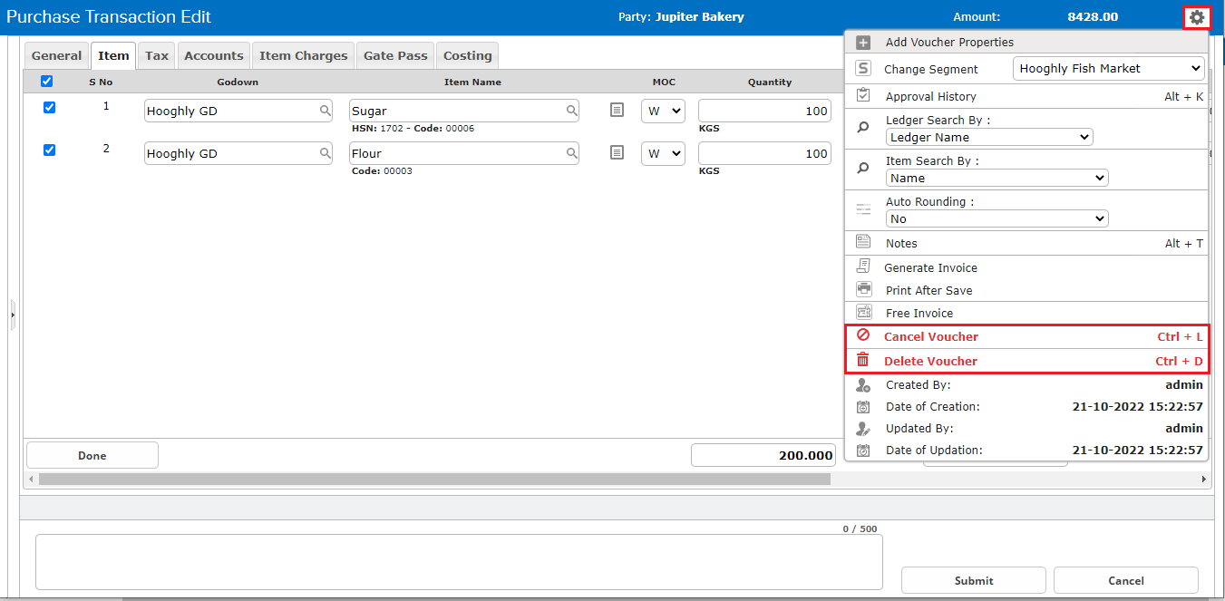Click the Sugar quantity input field
This screenshot has width=1225, height=601.
pyautogui.click(x=763, y=111)
